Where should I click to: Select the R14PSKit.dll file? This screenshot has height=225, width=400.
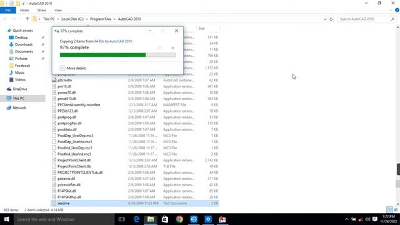pyautogui.click(x=67, y=191)
